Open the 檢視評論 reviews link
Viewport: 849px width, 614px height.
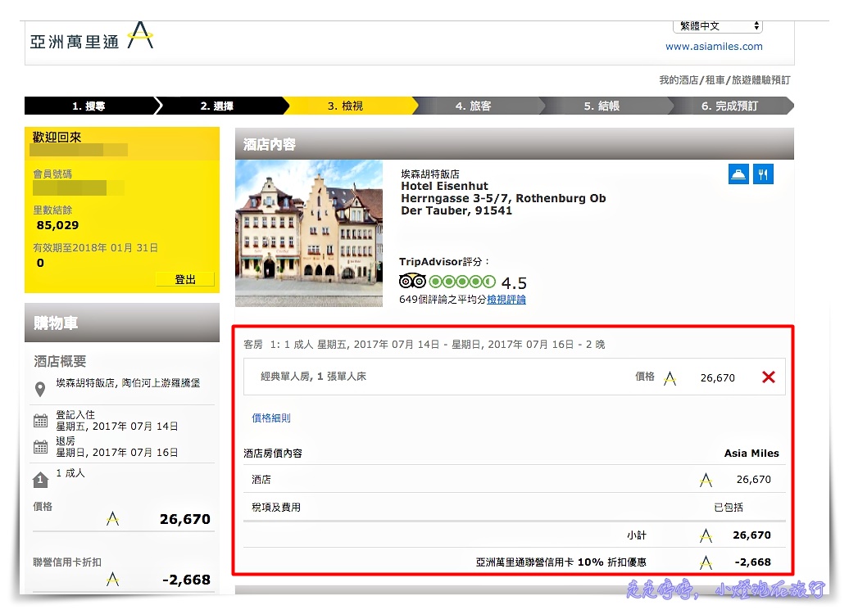[x=506, y=299]
